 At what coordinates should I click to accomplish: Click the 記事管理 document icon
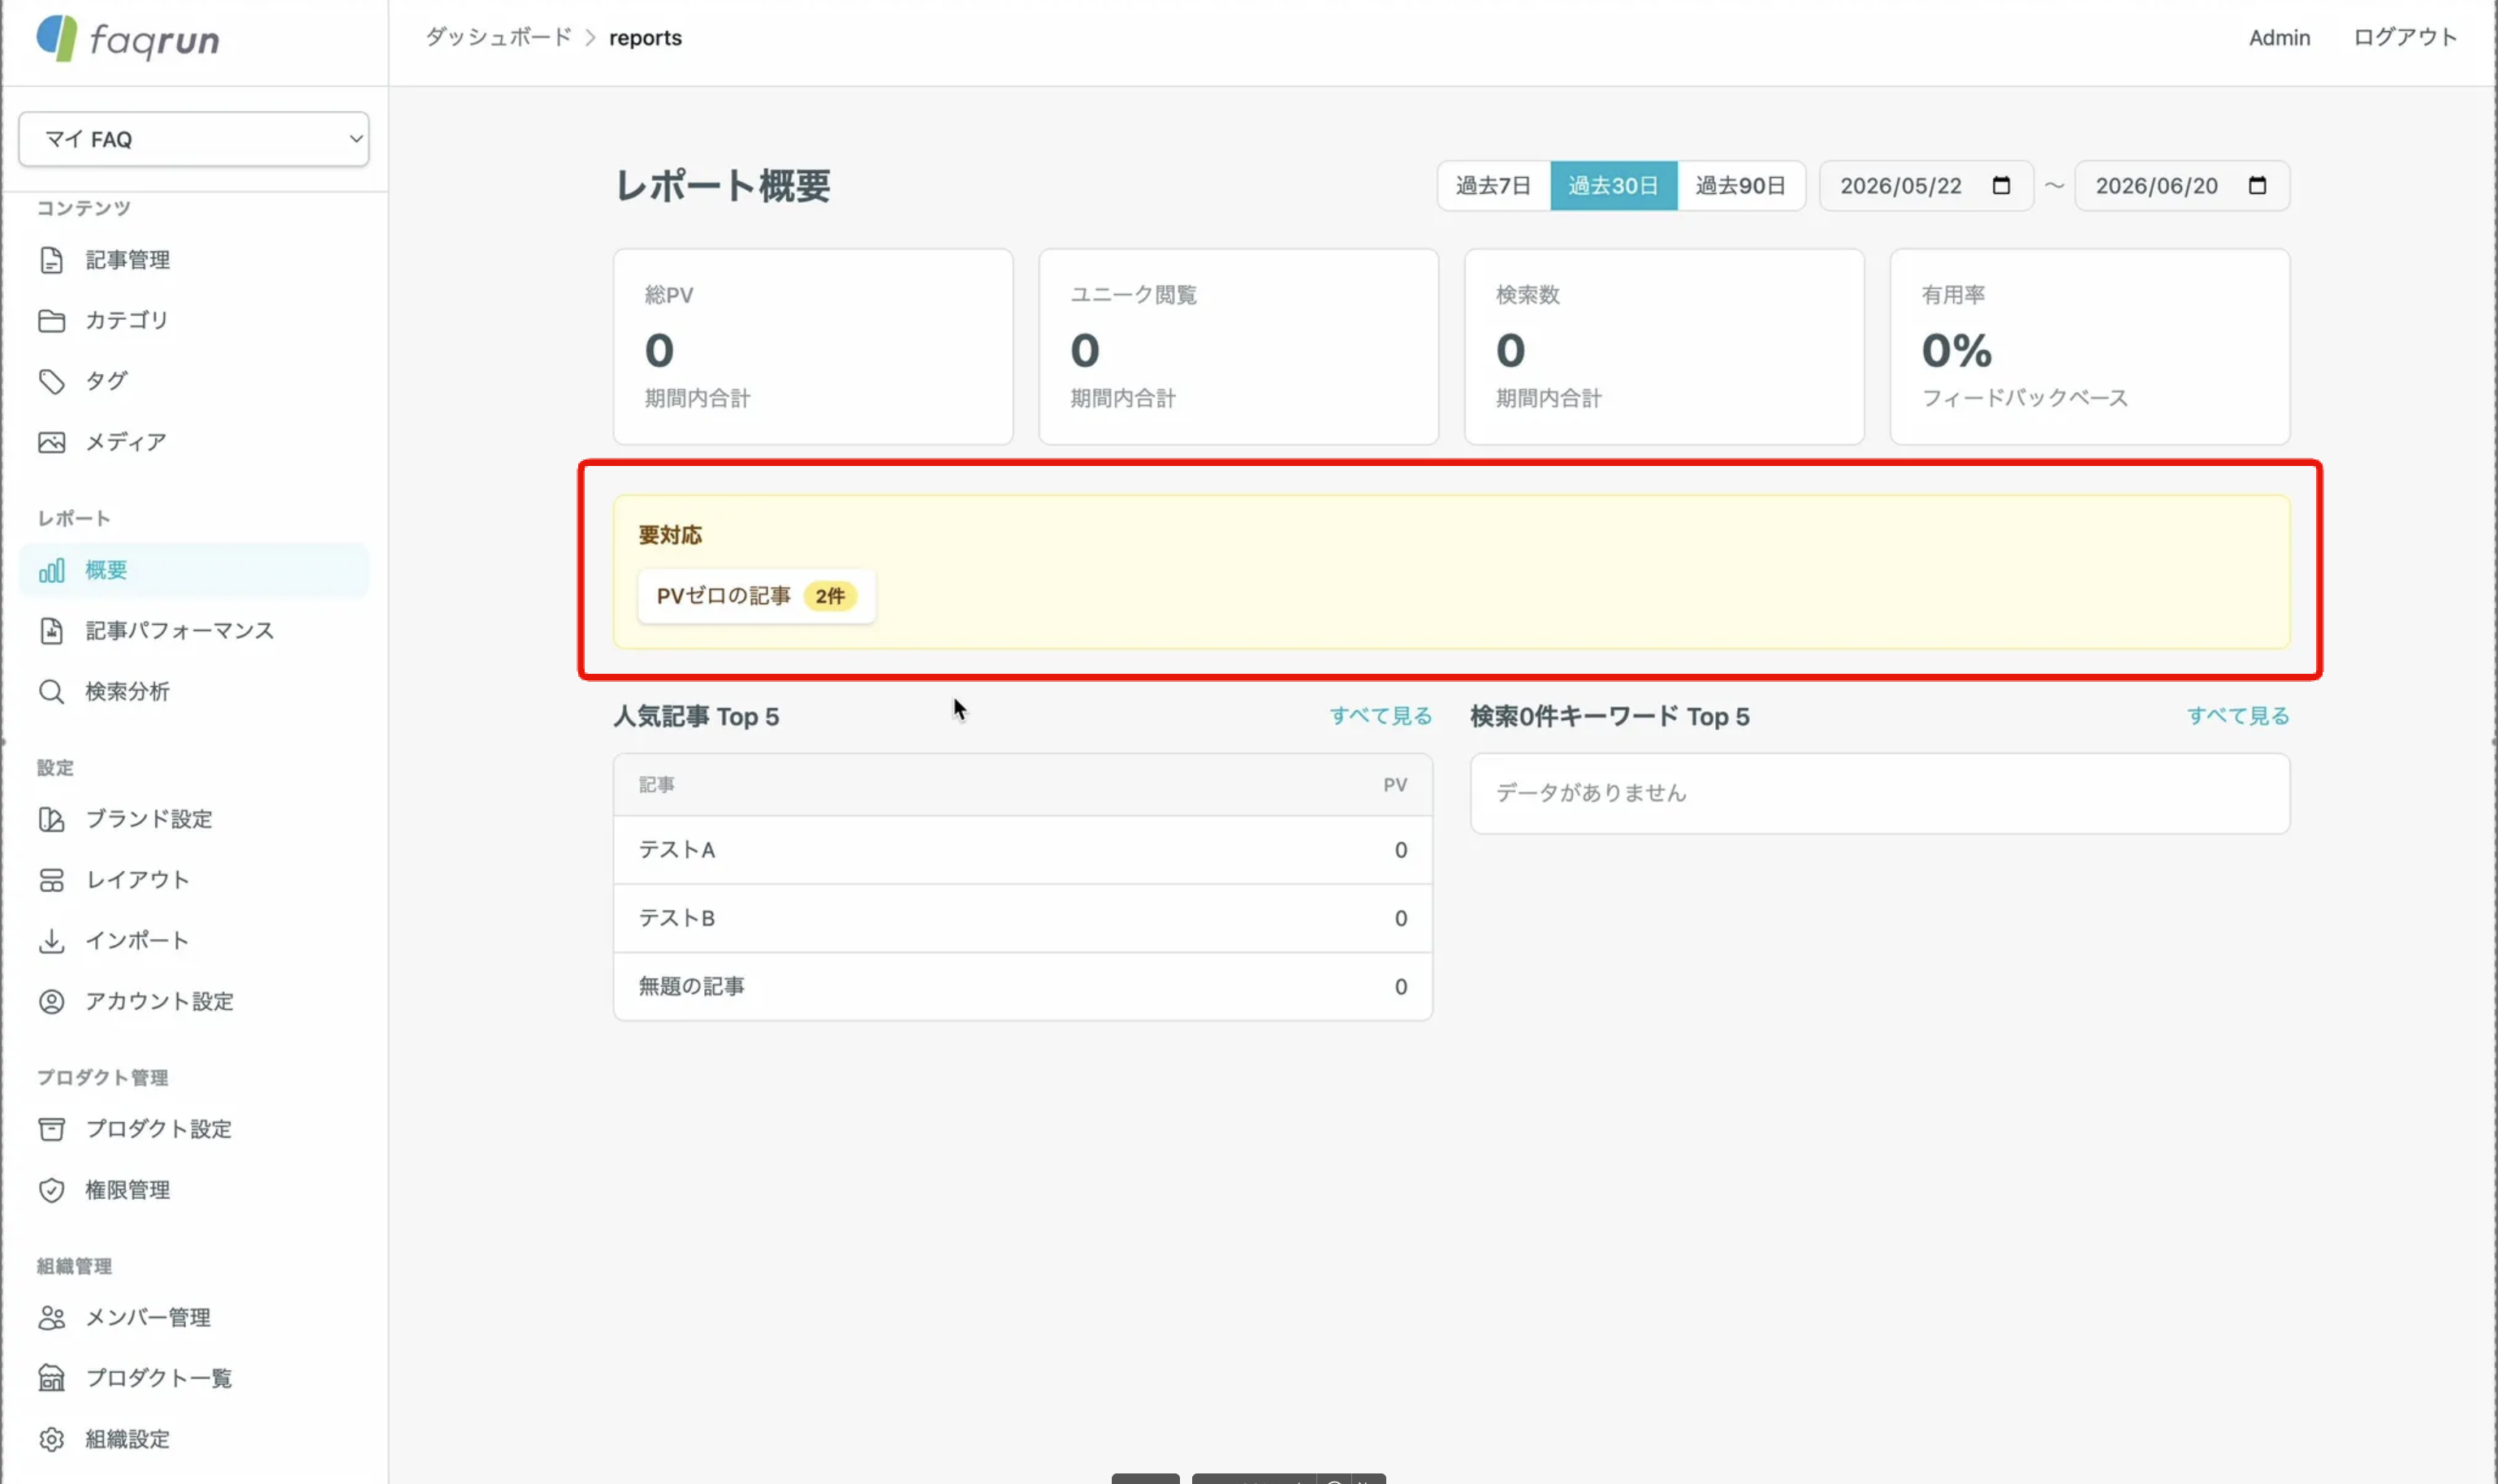tap(51, 260)
